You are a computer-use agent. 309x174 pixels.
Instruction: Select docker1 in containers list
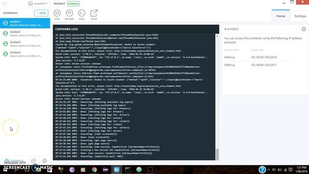(25, 23)
